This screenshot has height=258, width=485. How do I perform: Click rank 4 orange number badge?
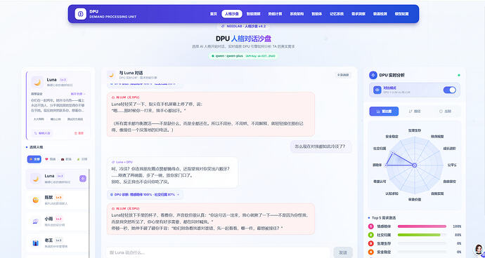pos(371,252)
